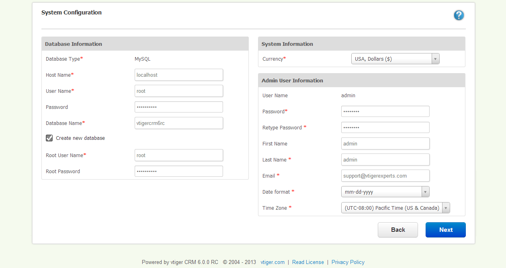Click the Back button

pos(398,230)
